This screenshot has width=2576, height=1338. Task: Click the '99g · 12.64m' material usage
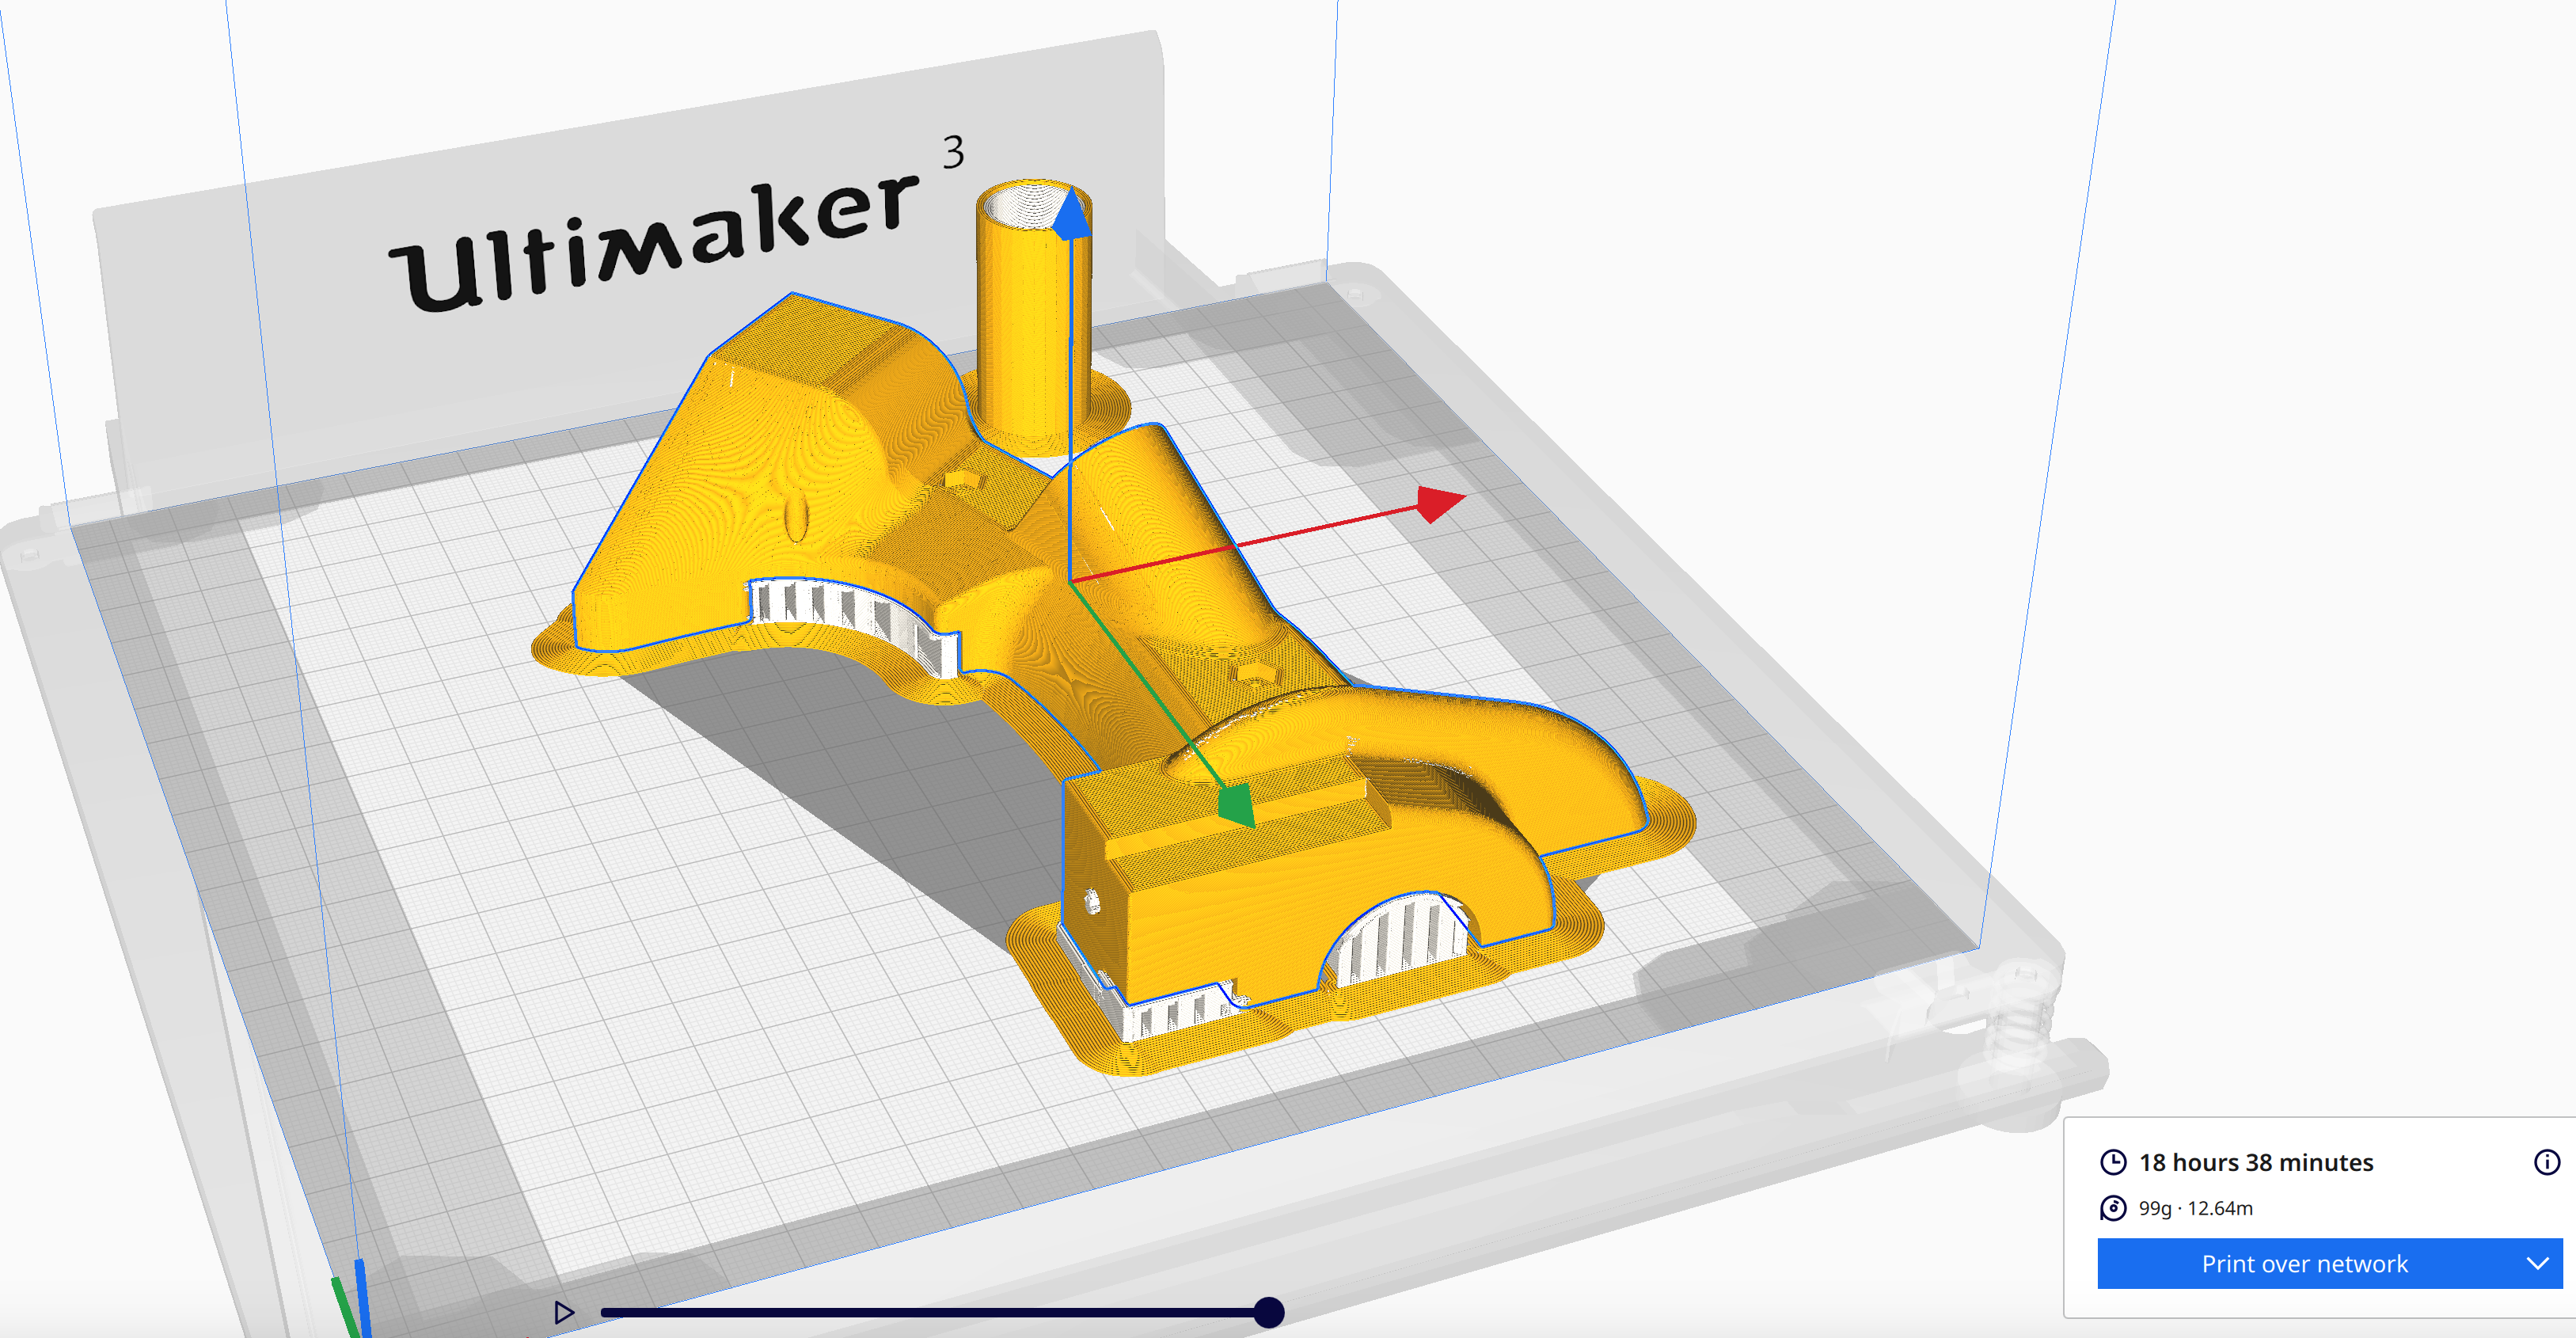click(x=2196, y=1208)
